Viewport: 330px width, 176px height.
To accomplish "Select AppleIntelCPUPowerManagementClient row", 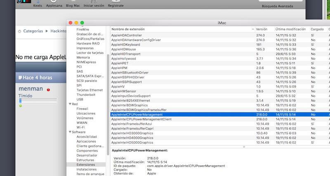I will 220,119.
